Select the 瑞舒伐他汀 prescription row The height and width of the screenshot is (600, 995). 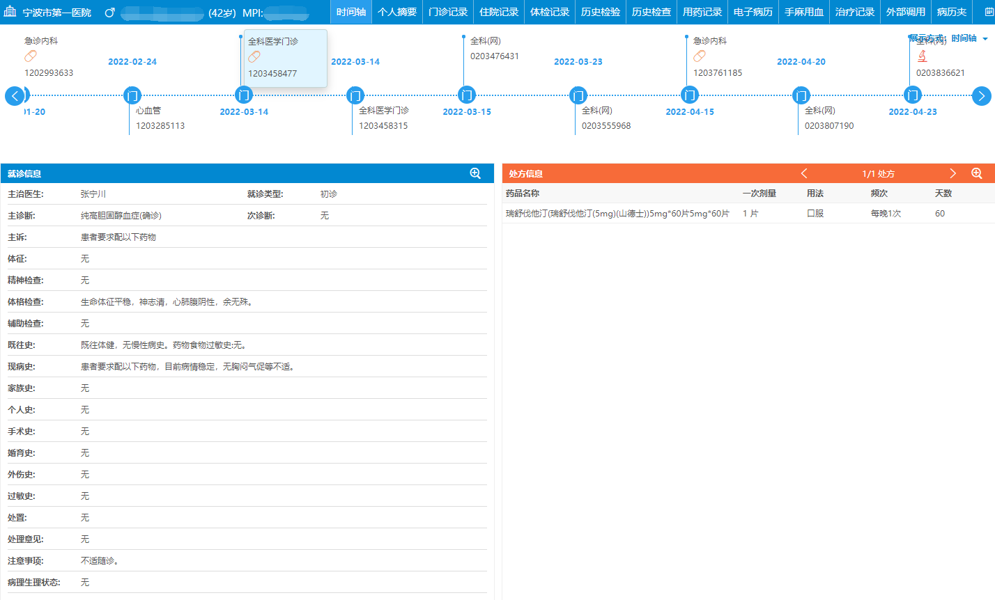pyautogui.click(x=748, y=214)
